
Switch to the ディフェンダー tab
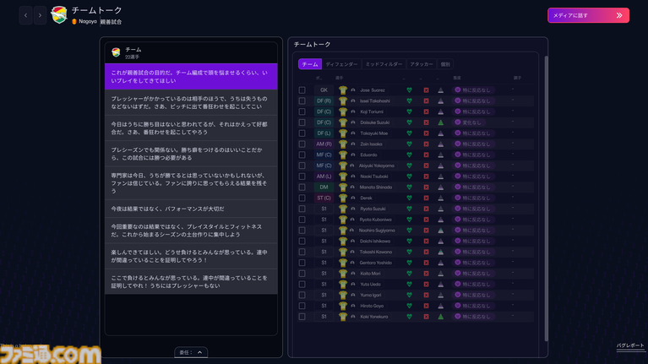341,64
